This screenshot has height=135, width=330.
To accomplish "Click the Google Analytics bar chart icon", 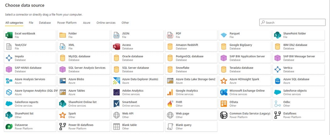I will 170,92.
